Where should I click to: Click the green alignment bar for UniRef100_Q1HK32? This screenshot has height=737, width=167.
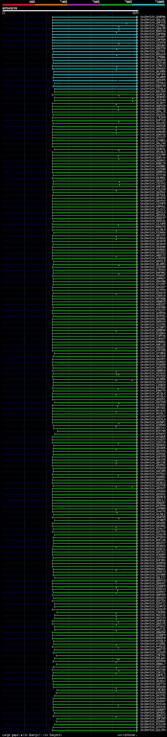click(94, 94)
